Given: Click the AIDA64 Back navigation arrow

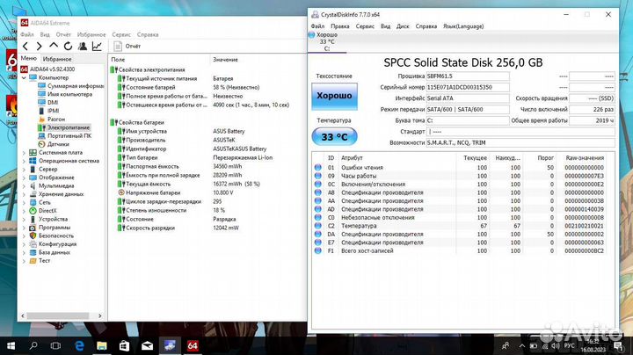Looking at the screenshot, I should click(x=25, y=46).
